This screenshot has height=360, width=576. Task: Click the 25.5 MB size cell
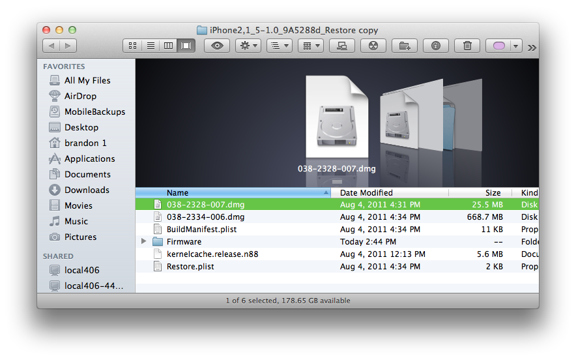pos(487,204)
